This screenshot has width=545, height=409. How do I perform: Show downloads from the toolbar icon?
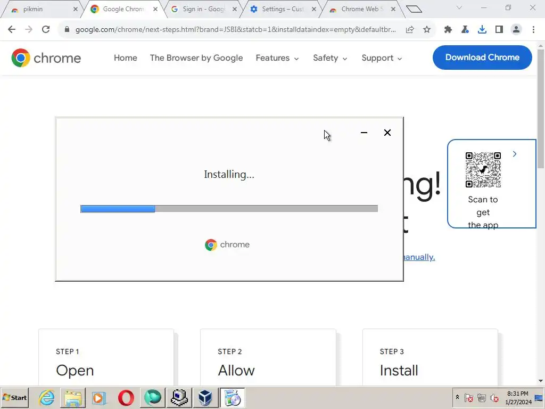point(482,30)
